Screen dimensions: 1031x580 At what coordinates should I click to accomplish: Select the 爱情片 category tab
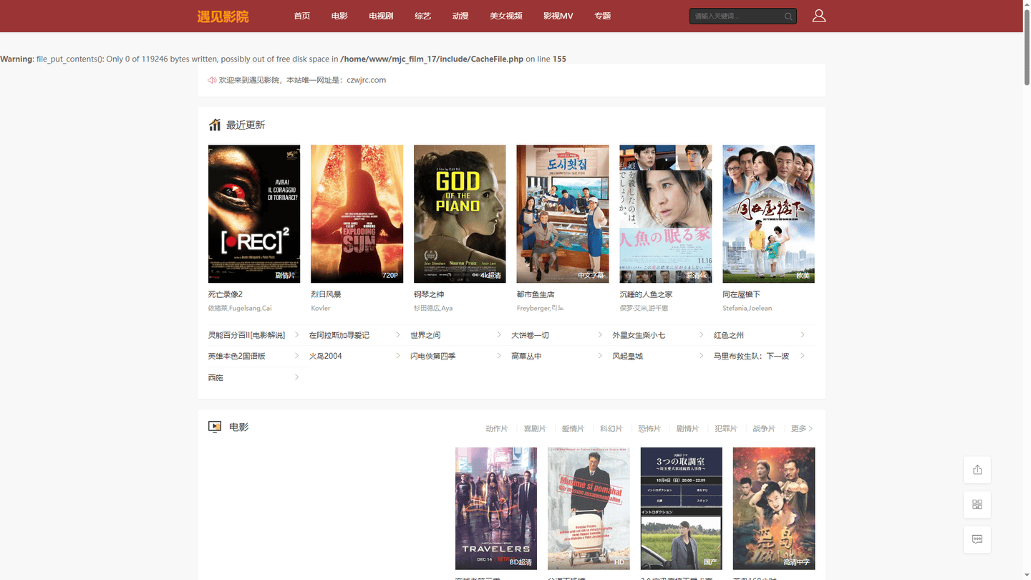click(x=573, y=429)
